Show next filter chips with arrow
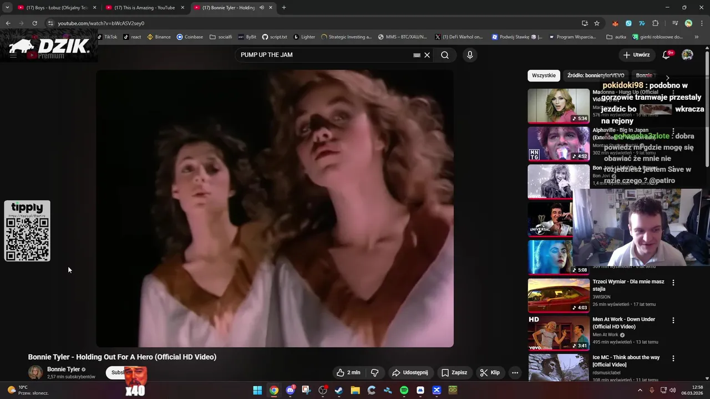Image resolution: width=710 pixels, height=399 pixels. click(667, 78)
